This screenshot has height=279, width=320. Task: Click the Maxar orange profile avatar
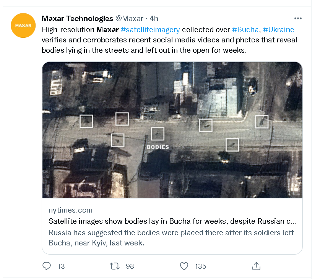(23, 25)
